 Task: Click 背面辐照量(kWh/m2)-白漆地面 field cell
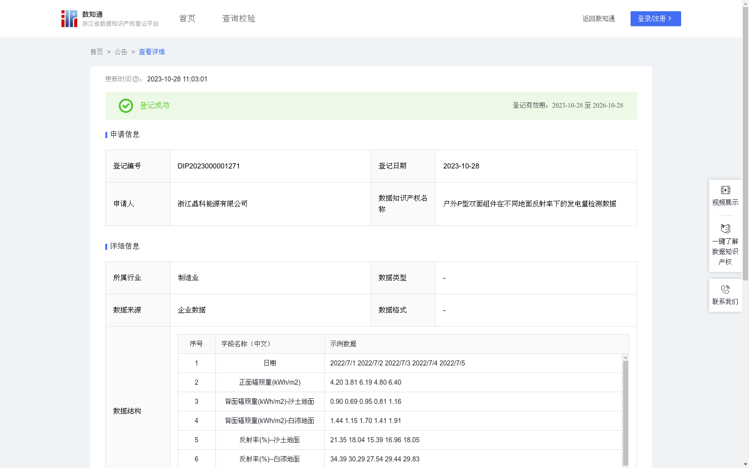pyautogui.click(x=270, y=421)
